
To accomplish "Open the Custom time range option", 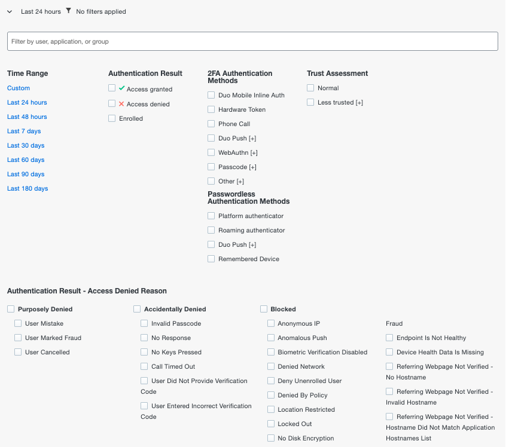I will 18,88.
